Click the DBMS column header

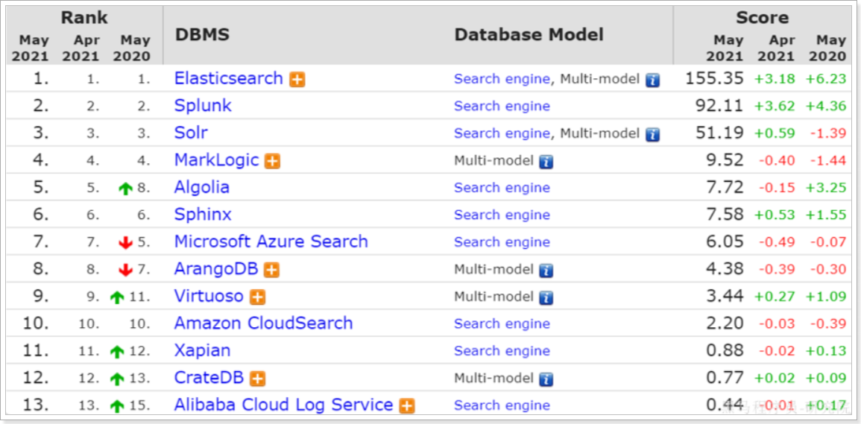(x=202, y=34)
